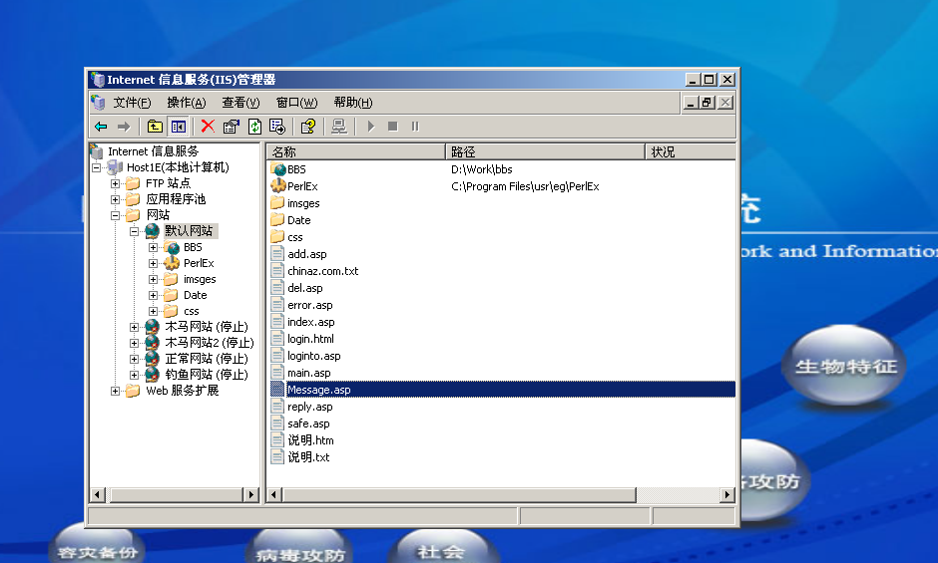938x563 pixels.
Task: Select 钓鱼网站 (停止) in the tree
Action: (x=207, y=374)
